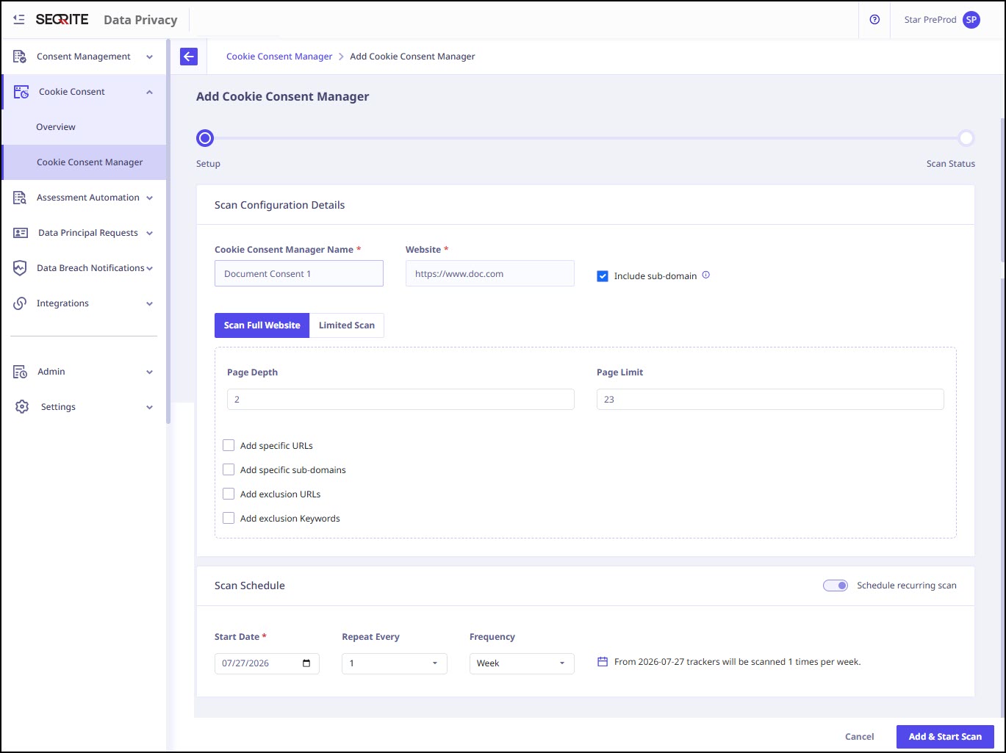The height and width of the screenshot is (753, 1006).
Task: Open the Settings menu item
Action: 84,407
